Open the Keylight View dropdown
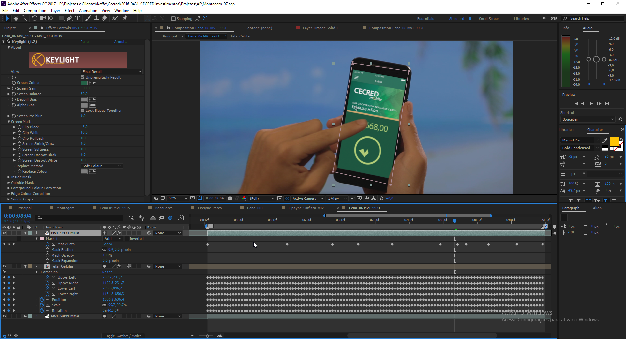This screenshot has width=626, height=339. [112, 72]
